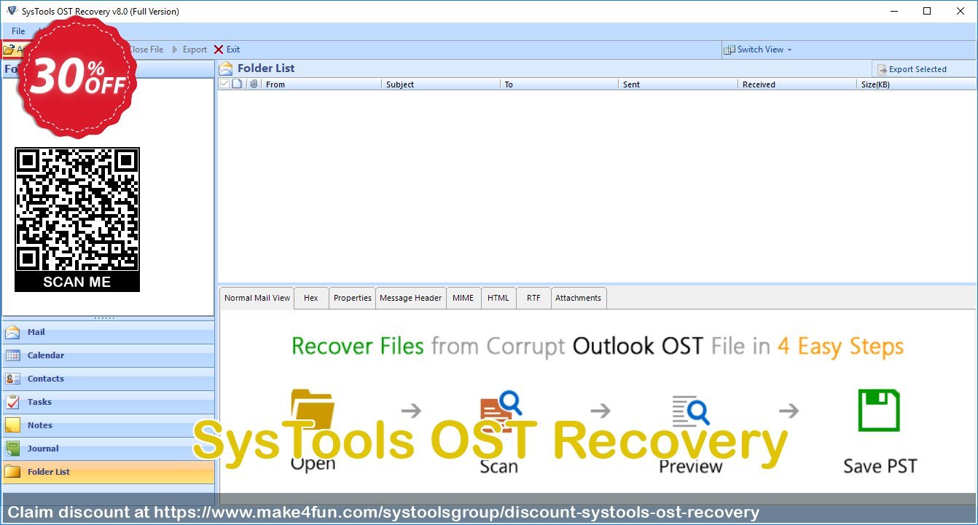Sort by the From column
978x525 pixels.
[x=321, y=84]
